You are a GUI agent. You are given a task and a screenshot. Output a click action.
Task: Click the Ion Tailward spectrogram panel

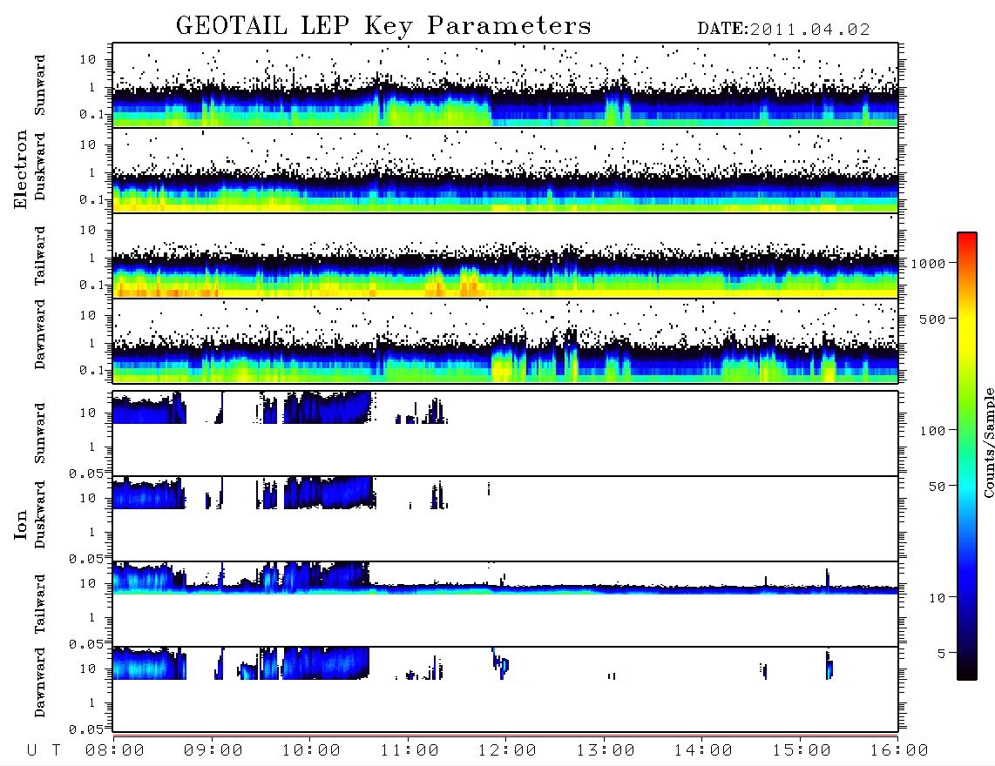click(x=505, y=604)
